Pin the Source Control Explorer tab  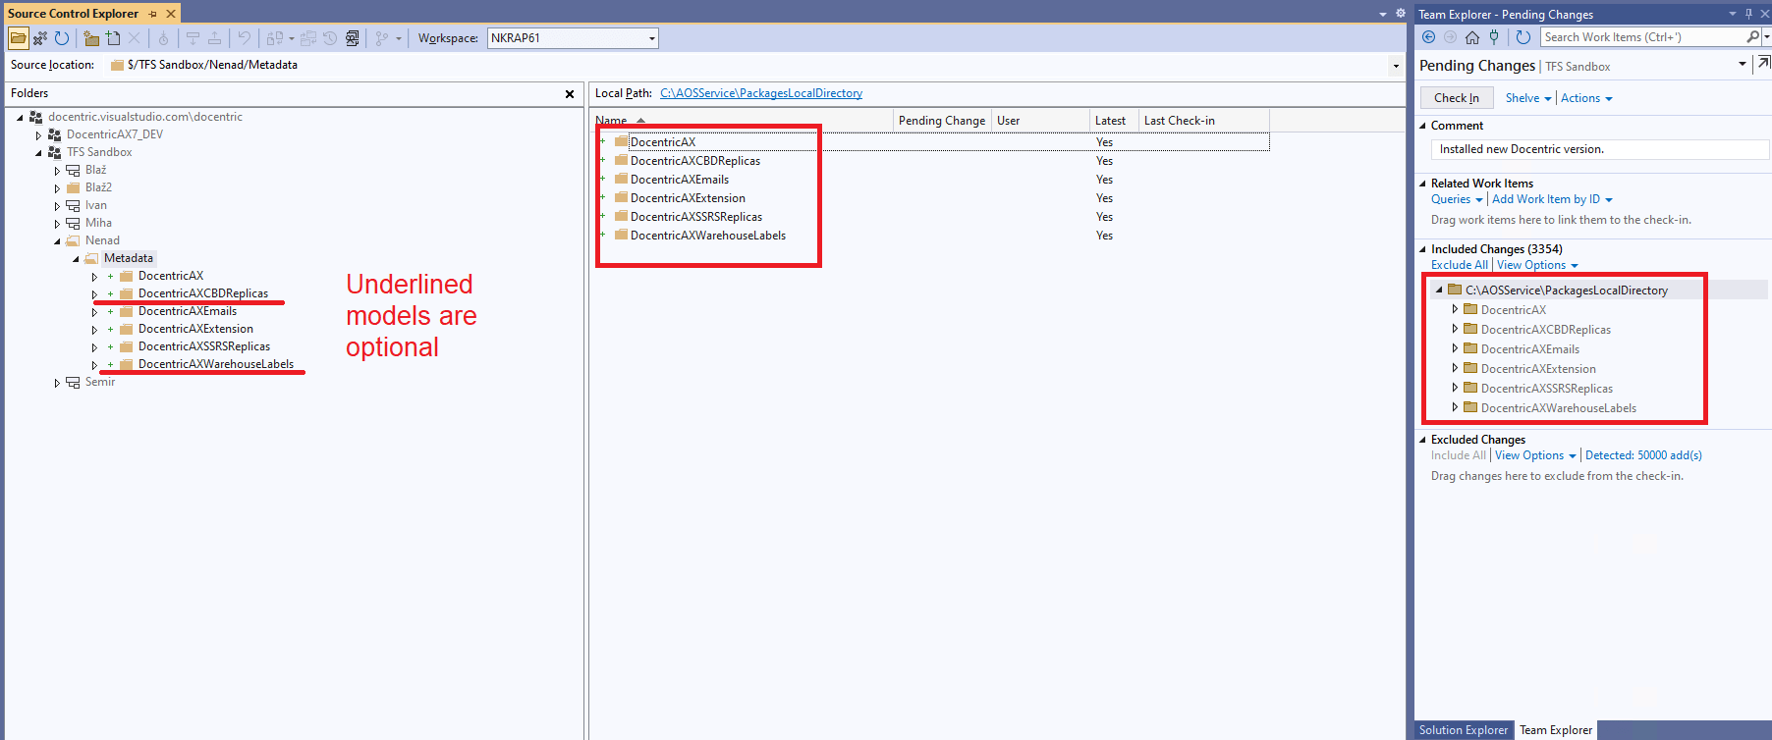152,14
